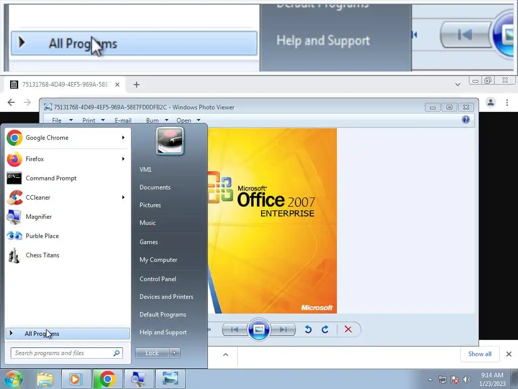
Task: Open shutdown options arrow beside Lock
Action: pyautogui.click(x=175, y=353)
